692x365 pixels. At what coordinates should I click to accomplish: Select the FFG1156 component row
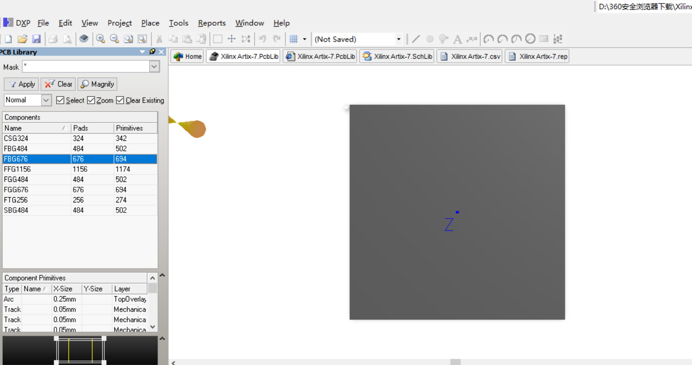80,169
